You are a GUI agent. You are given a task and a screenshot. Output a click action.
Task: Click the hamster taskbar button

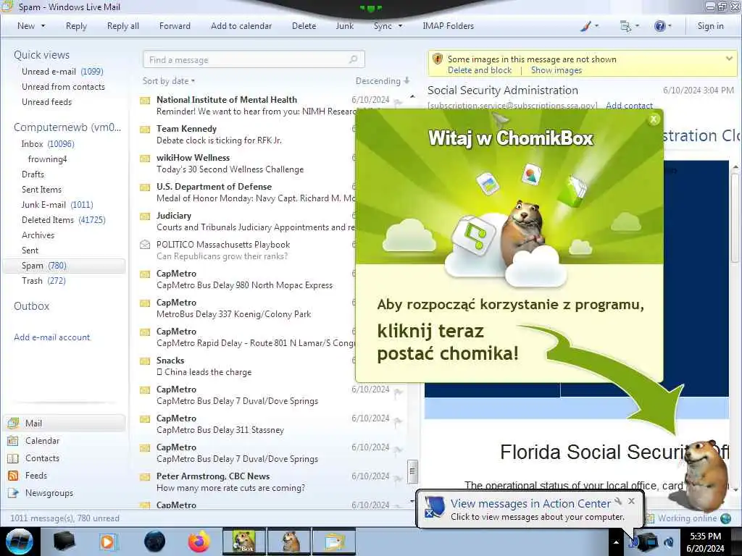pyautogui.click(x=289, y=542)
